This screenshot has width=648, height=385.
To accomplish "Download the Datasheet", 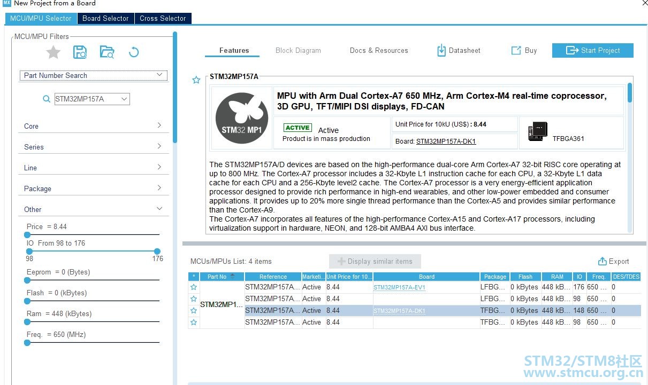I will click(459, 50).
